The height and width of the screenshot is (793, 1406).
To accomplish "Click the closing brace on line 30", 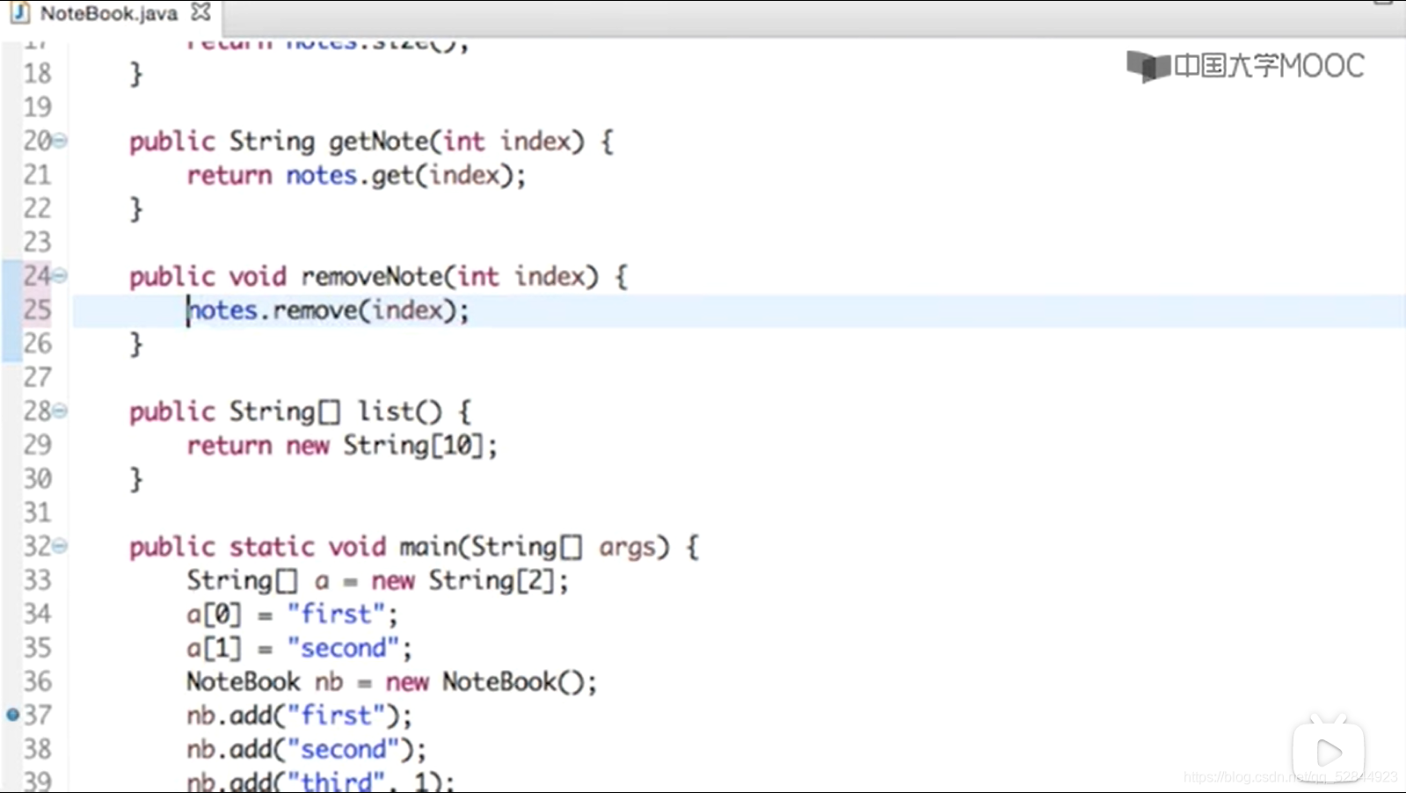I will tap(135, 480).
